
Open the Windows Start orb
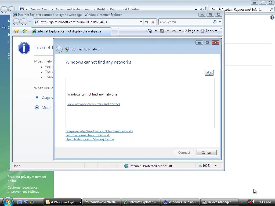point(8,202)
